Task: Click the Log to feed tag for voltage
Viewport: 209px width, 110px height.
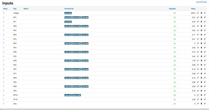Action: [x=68, y=13]
